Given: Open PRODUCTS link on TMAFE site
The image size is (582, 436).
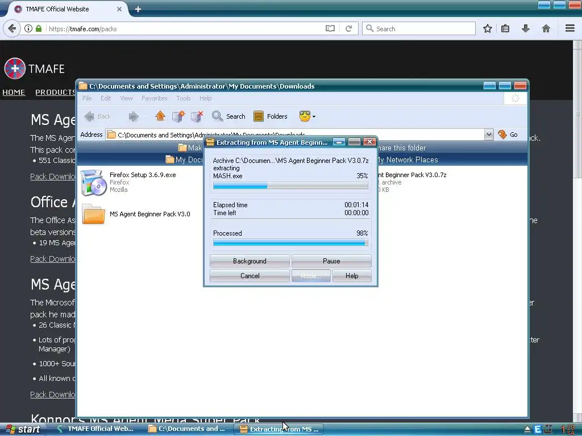Looking at the screenshot, I should point(56,93).
